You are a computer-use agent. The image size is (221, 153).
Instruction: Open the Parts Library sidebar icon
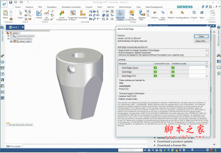(x=3, y=28)
